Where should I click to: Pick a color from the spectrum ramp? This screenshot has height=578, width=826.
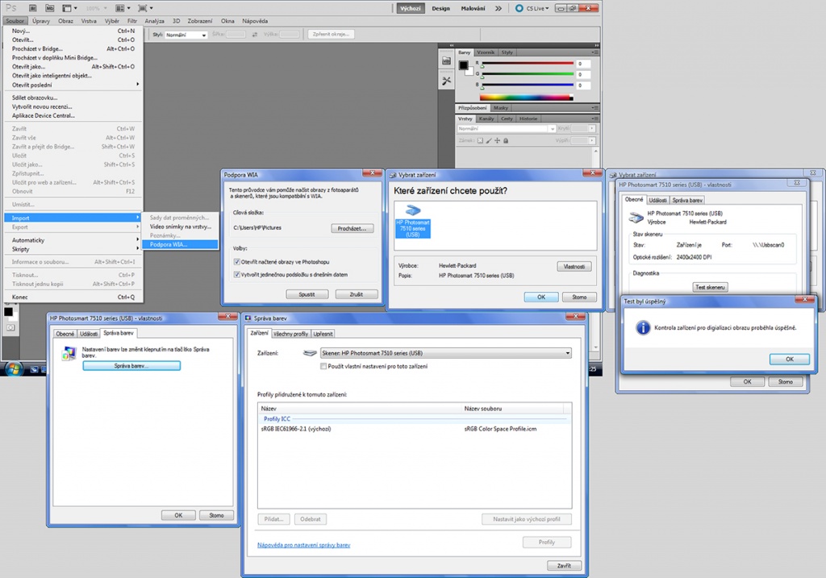[x=526, y=98]
